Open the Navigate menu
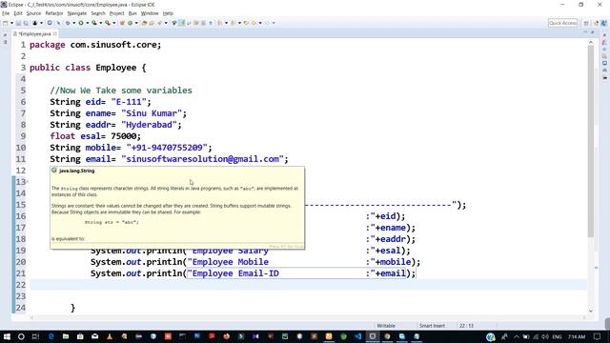This screenshot has width=610, height=343. click(x=76, y=13)
